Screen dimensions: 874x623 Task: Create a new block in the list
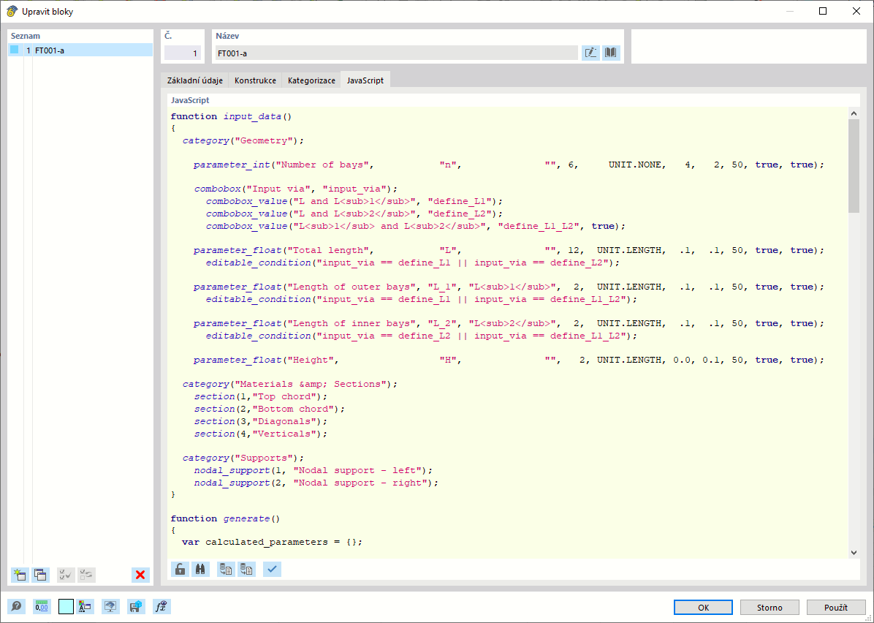pyautogui.click(x=20, y=575)
